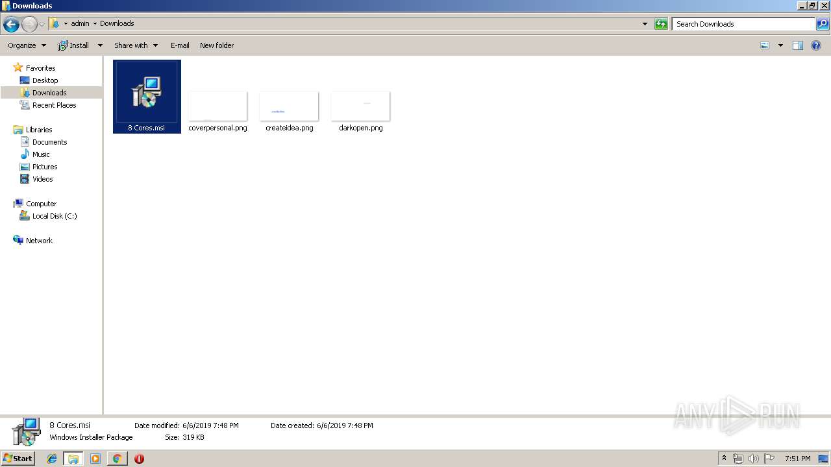Open the Share with menu
This screenshot has height=467, width=831.
136,45
